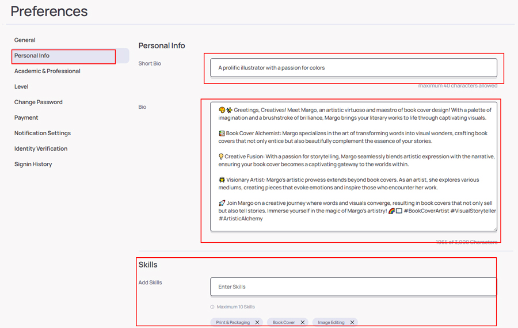Go to Academic & Professional settings
The width and height of the screenshot is (518, 328).
(47, 71)
